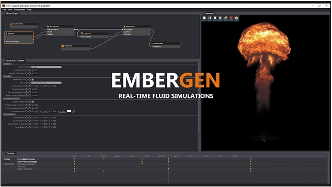Click the Lighting node icon

point(82,33)
